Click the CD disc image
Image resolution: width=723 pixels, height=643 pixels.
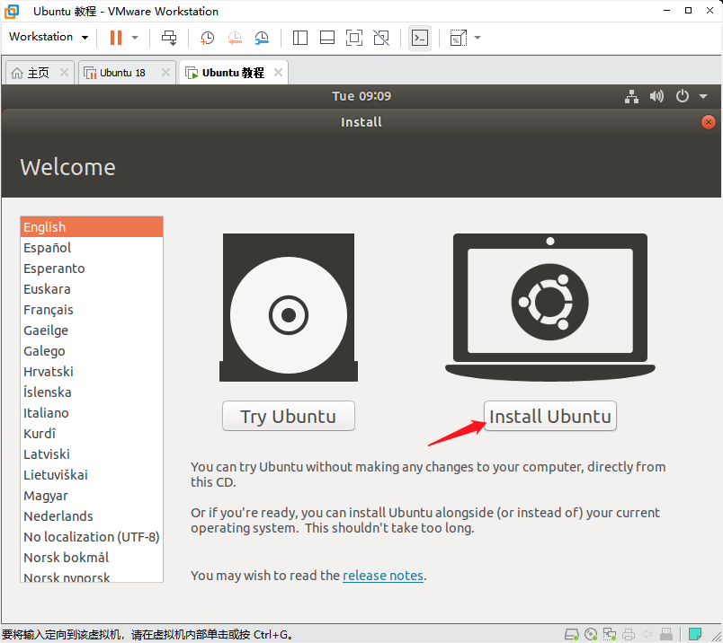point(289,308)
